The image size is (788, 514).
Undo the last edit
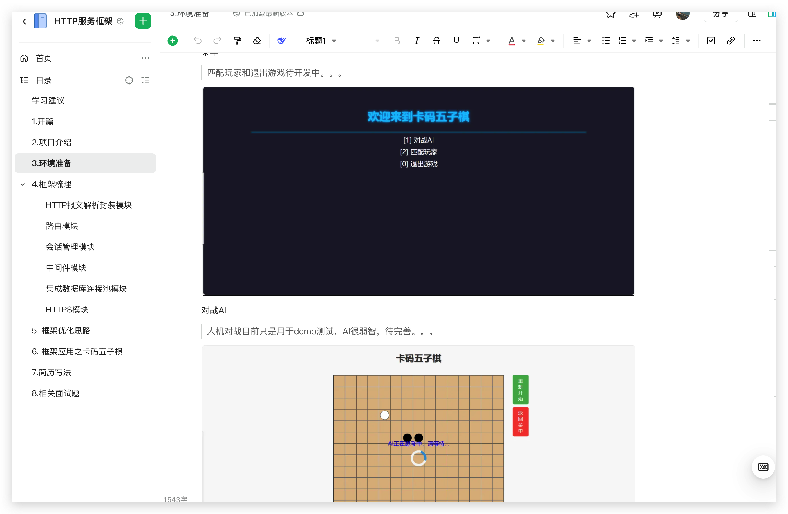[198, 41]
